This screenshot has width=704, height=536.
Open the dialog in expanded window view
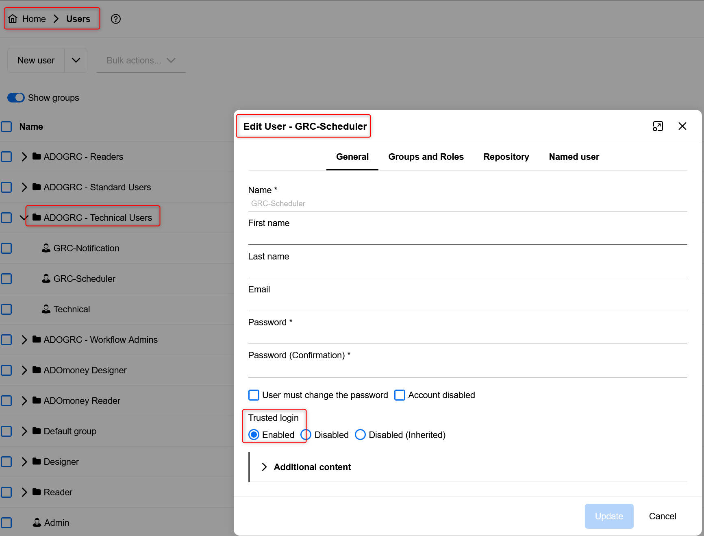point(658,126)
